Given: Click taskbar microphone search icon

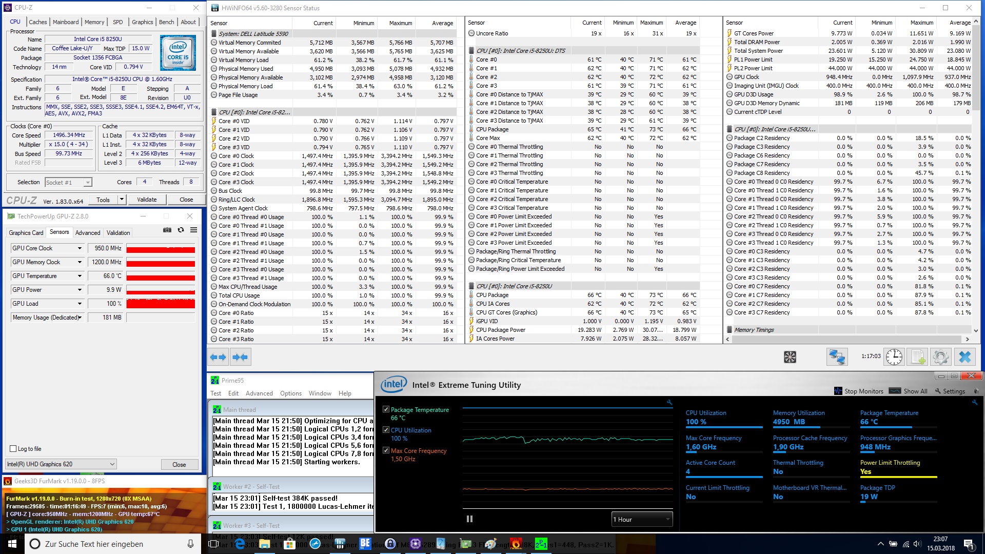Looking at the screenshot, I should coord(190,544).
